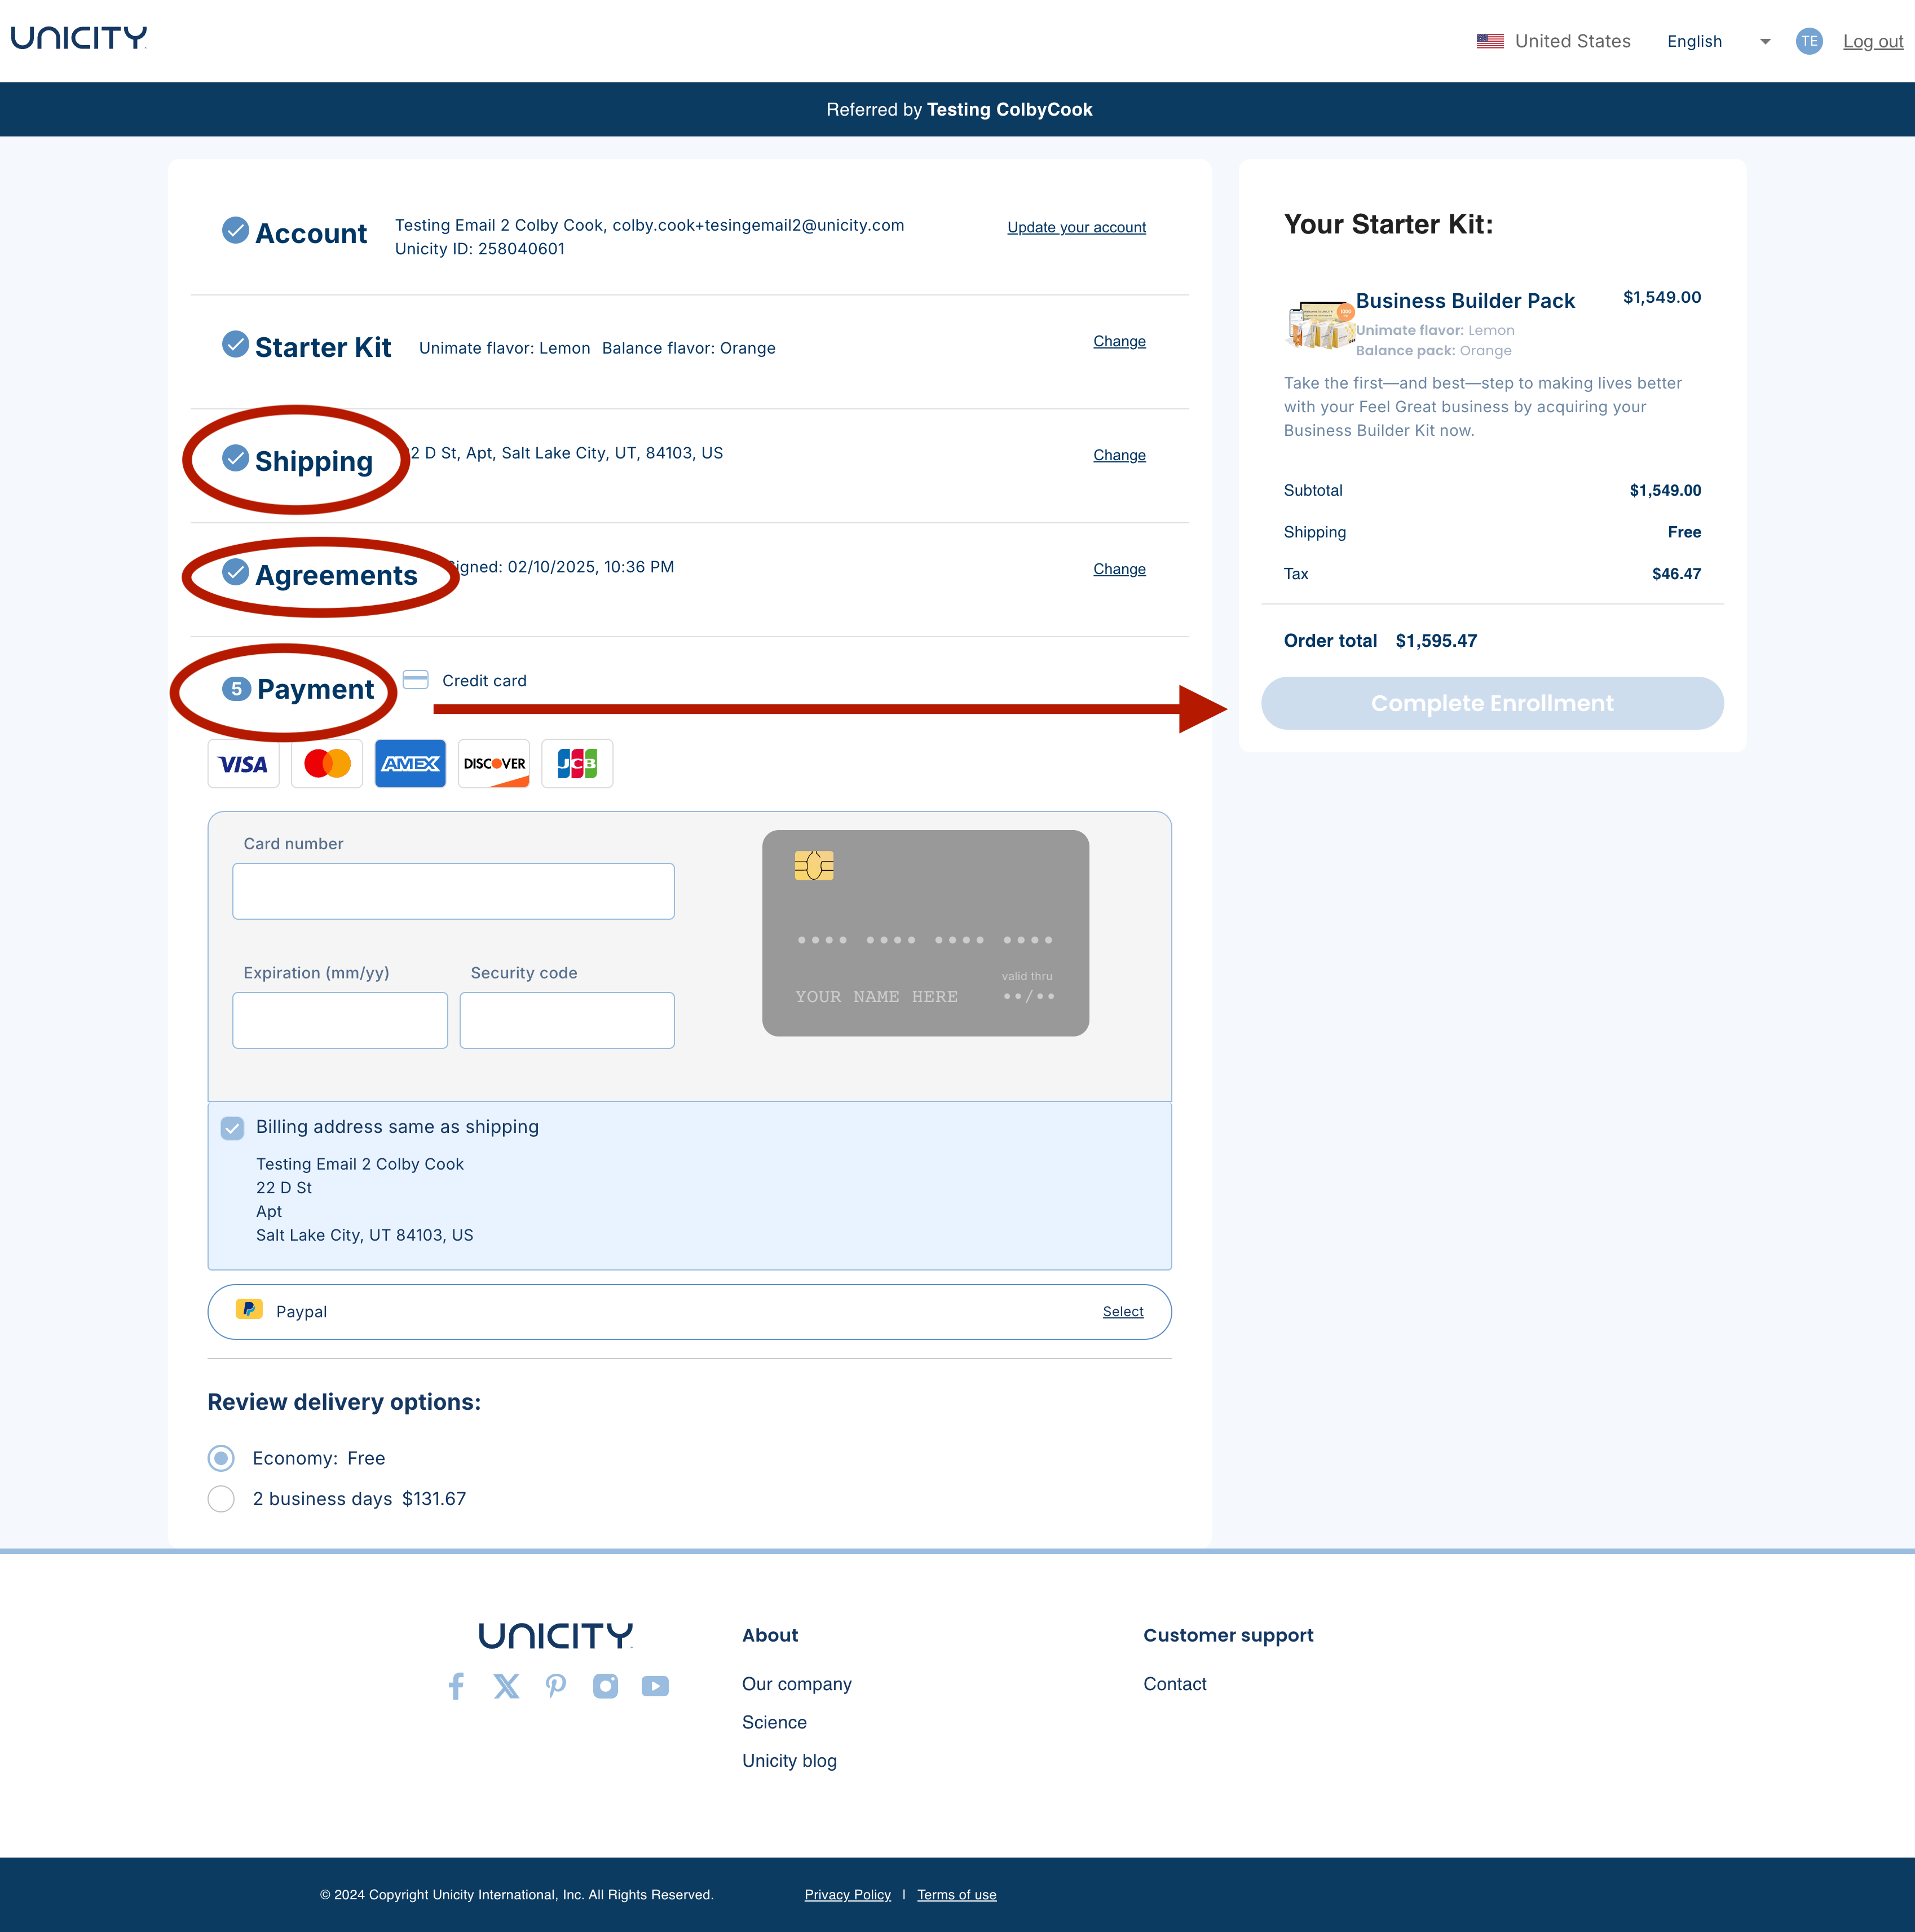The width and height of the screenshot is (1915, 1932).
Task: Select Economy: Free delivery option
Action: coord(221,1458)
